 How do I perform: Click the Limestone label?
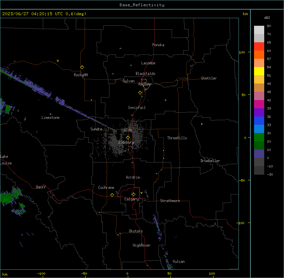pyautogui.click(x=50, y=118)
